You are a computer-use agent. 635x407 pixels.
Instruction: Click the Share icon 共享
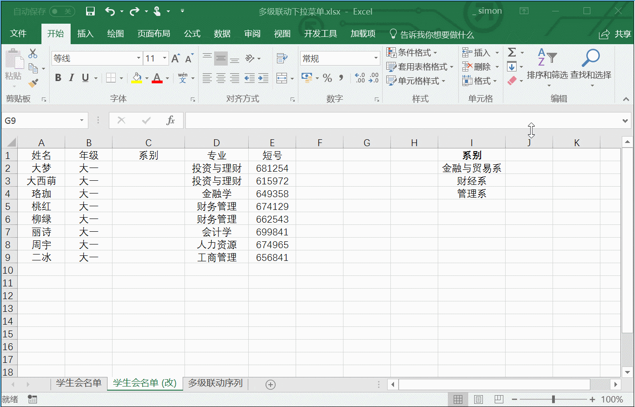[x=616, y=34]
